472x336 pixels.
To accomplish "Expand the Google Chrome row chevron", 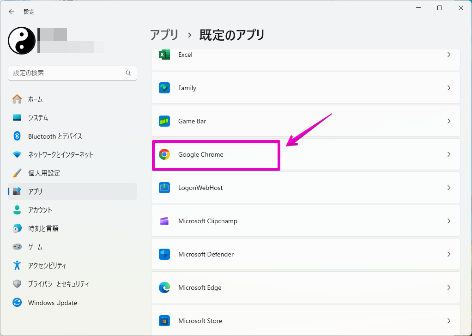I will point(449,154).
